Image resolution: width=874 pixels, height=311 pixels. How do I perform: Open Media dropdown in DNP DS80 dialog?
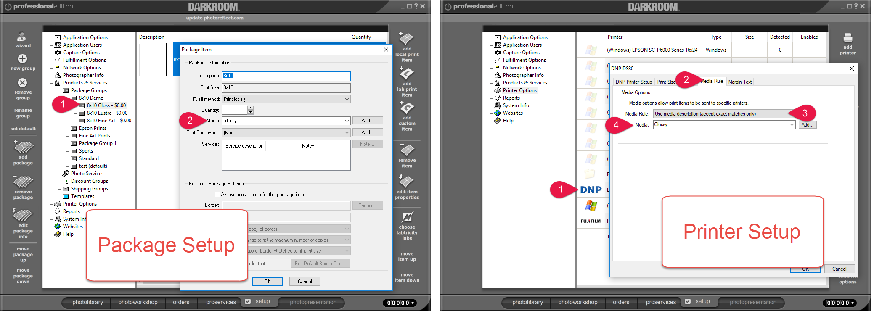[x=792, y=125]
